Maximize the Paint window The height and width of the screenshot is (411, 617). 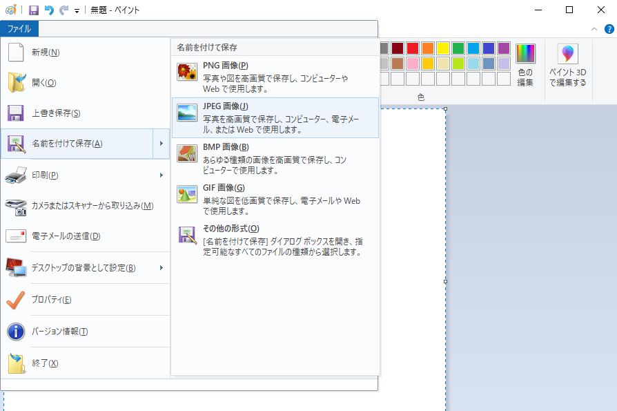569,10
